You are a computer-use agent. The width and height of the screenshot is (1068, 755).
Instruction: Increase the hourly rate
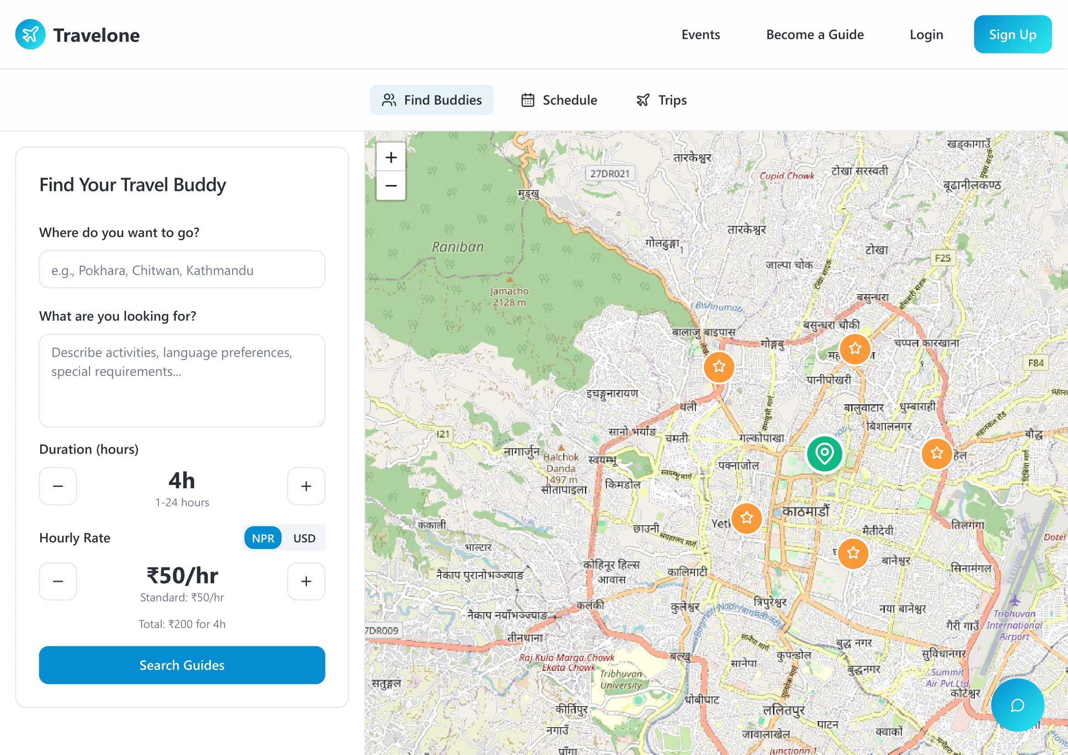305,581
